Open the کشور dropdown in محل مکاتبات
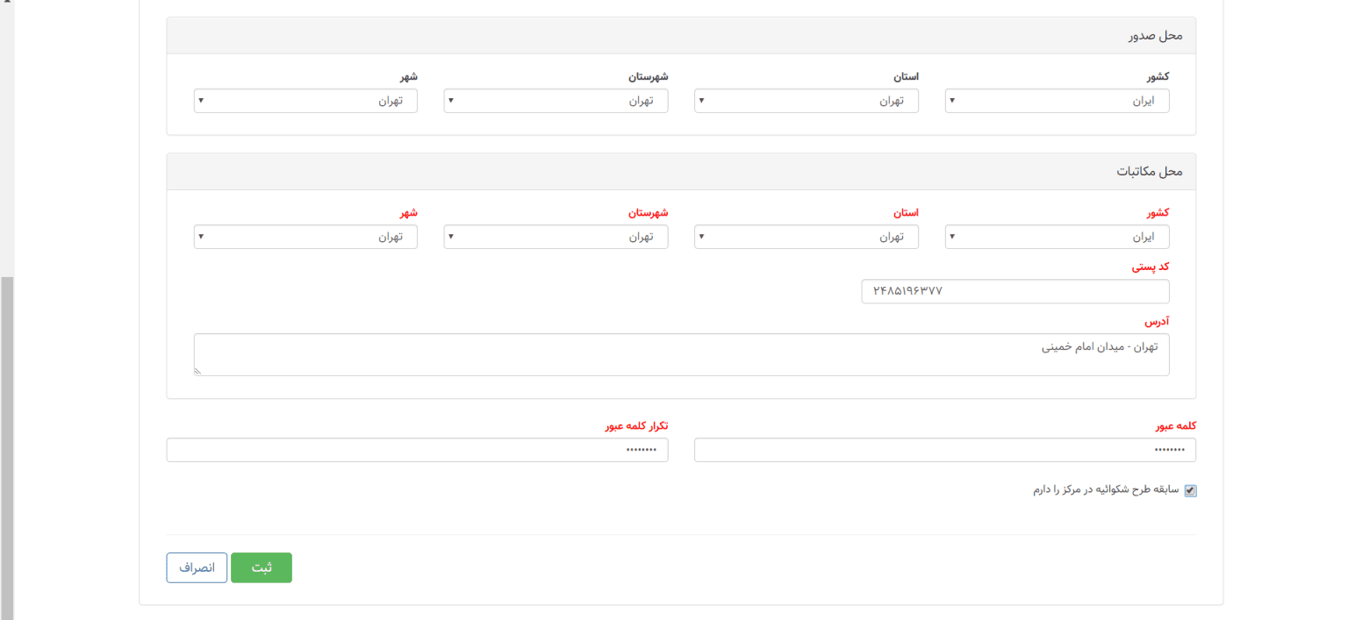 click(x=1057, y=237)
